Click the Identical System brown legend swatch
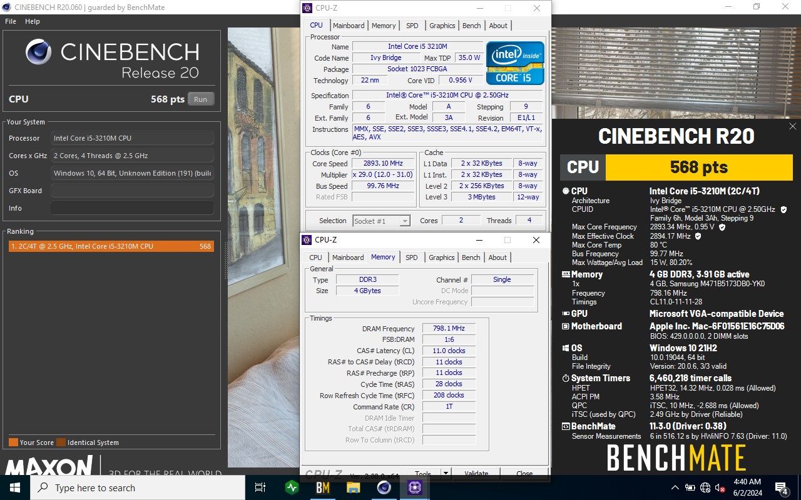Screen dimensions: 801x500 [61, 442]
